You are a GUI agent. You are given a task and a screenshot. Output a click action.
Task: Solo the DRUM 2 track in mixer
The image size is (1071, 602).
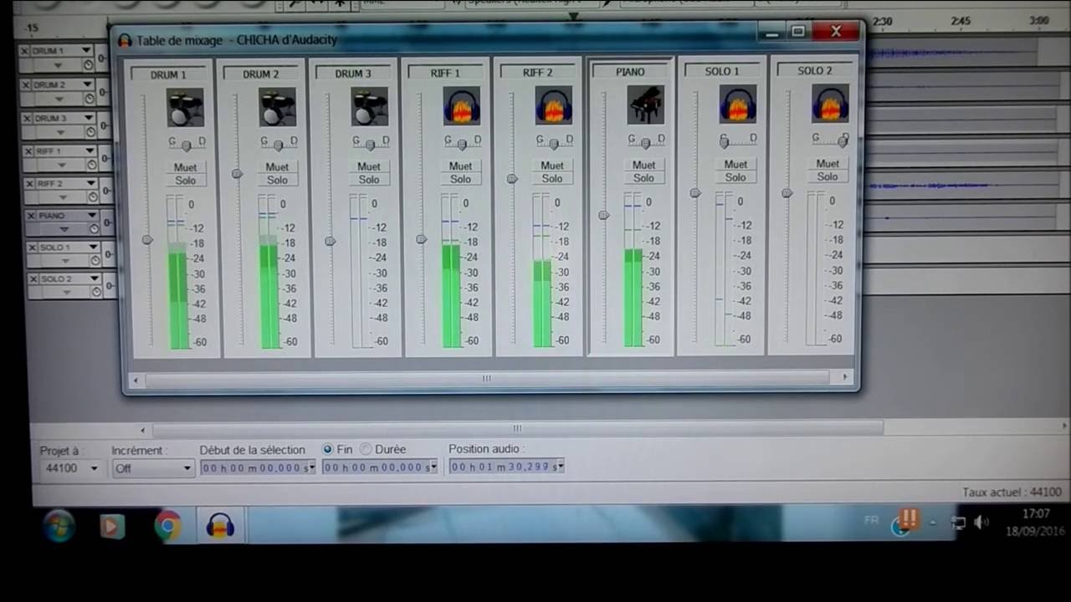pos(277,180)
